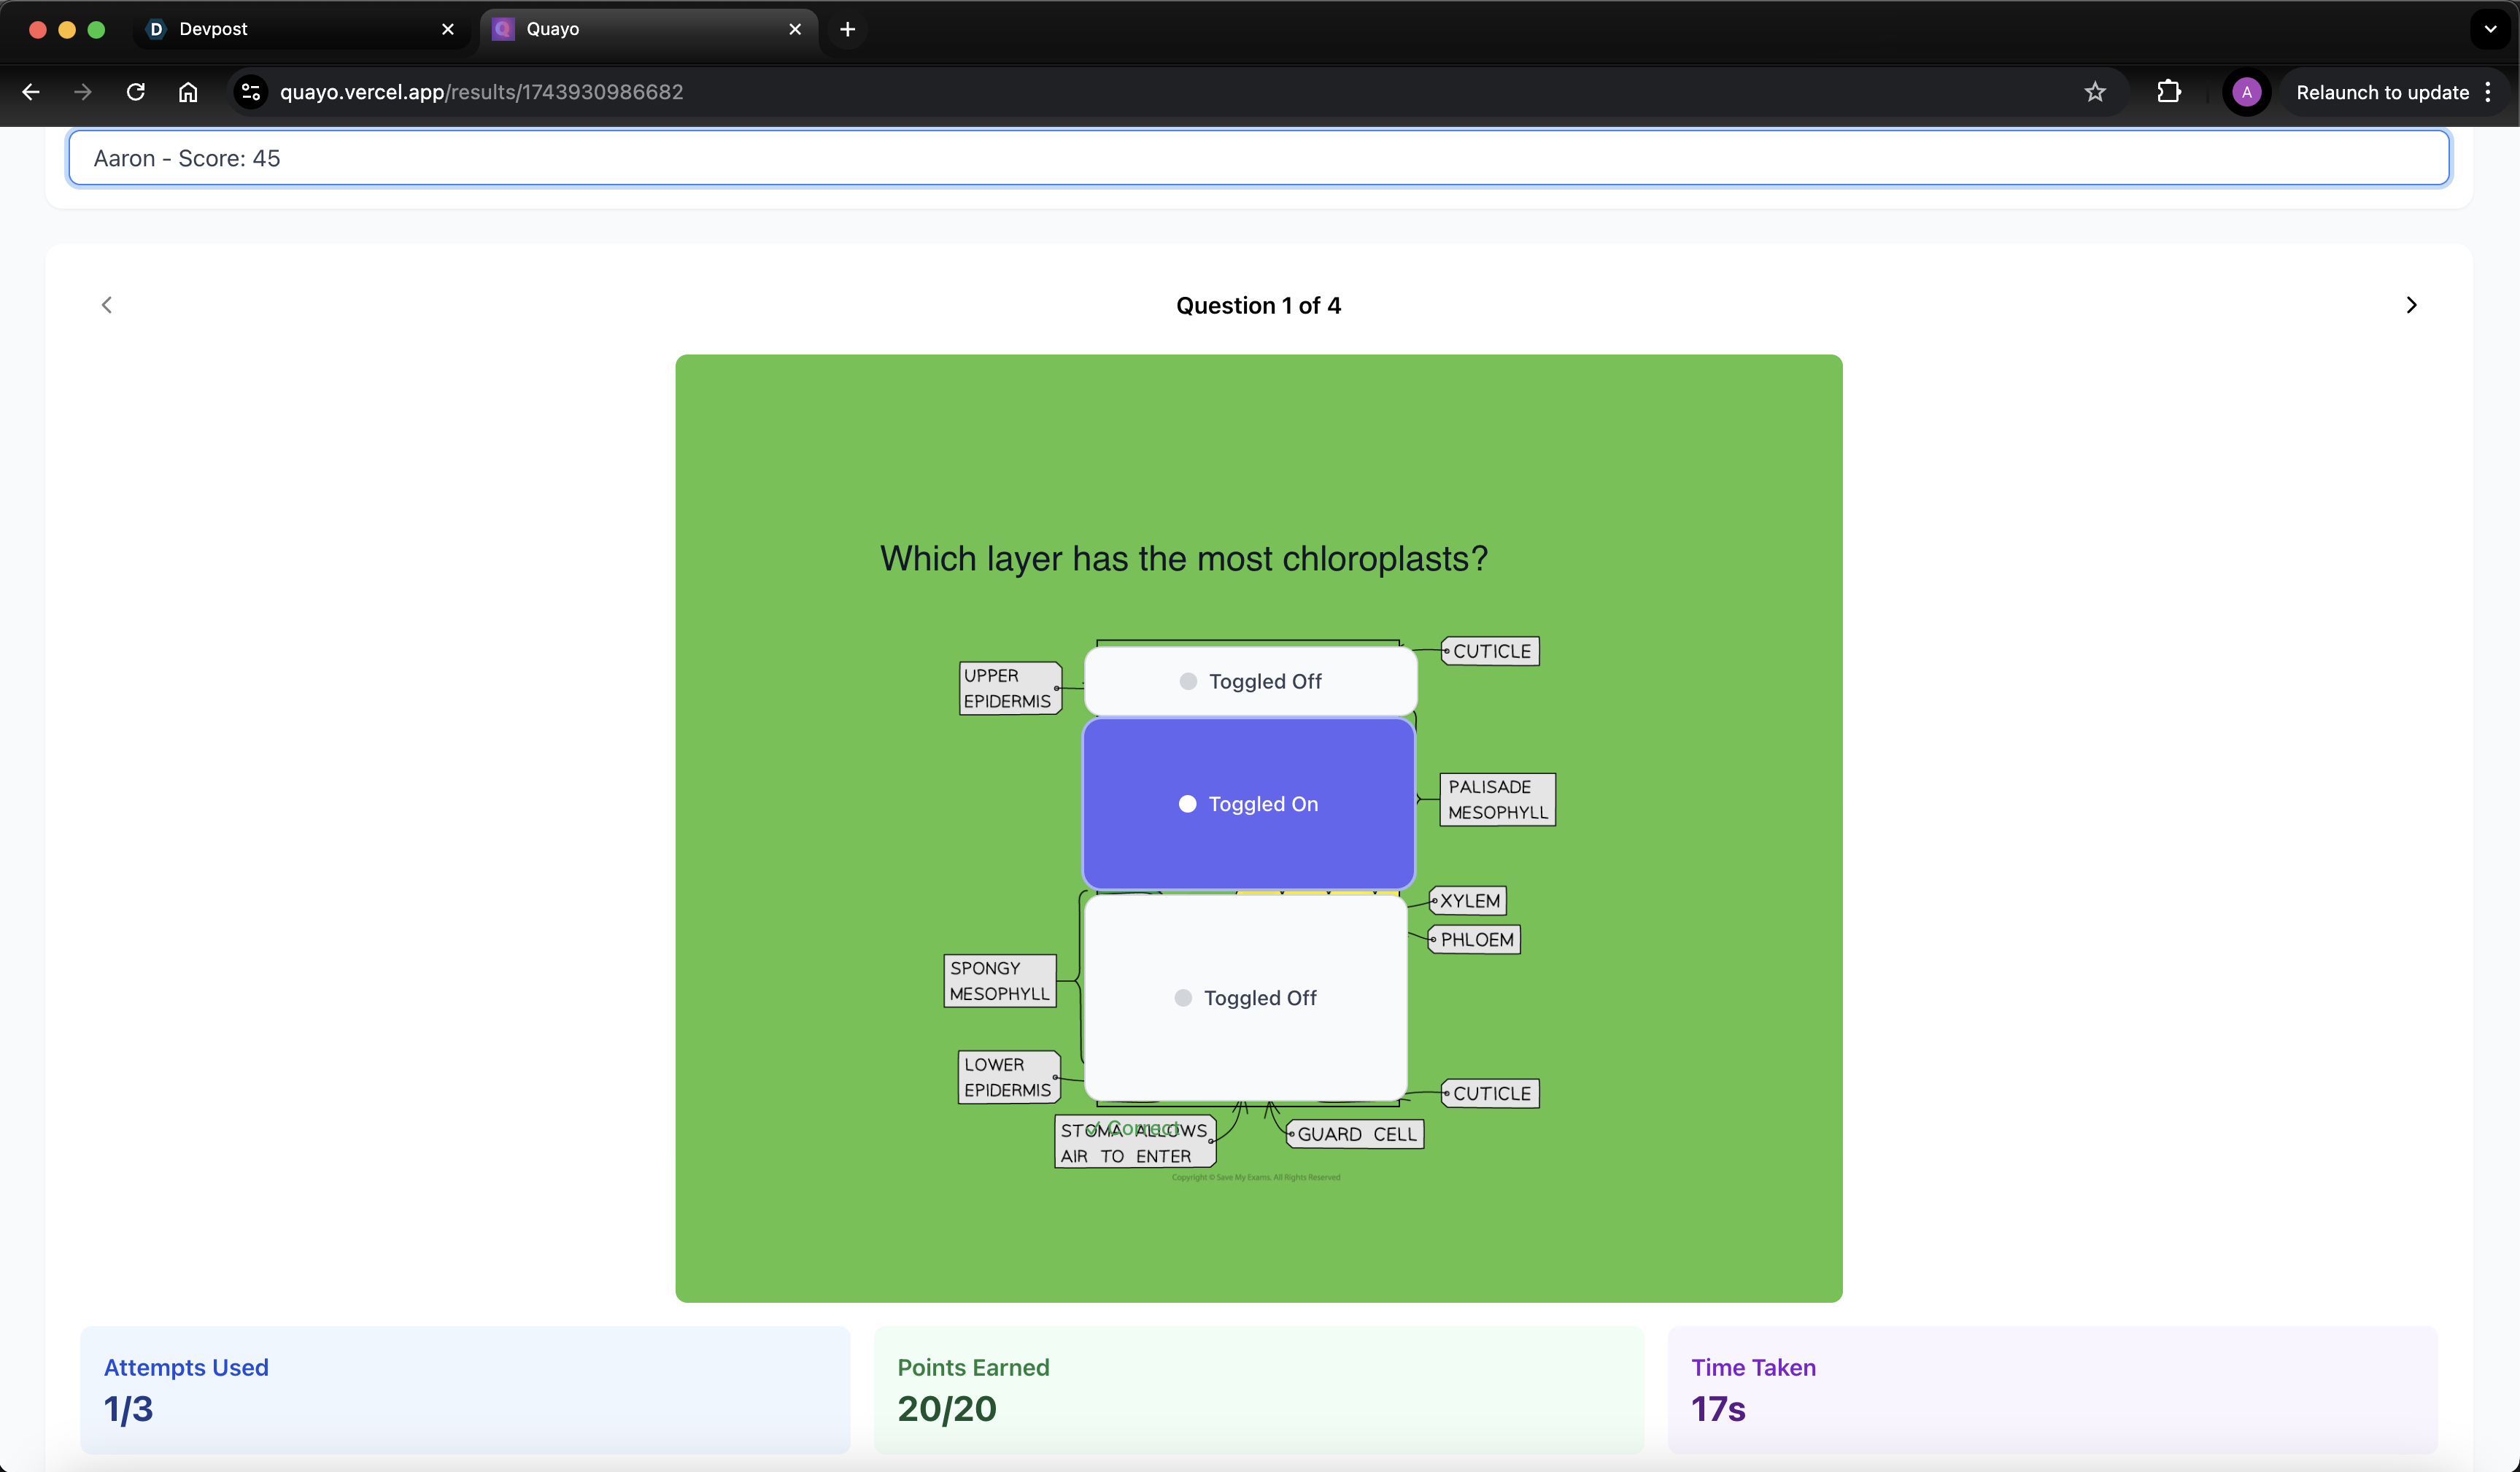This screenshot has height=1472, width=2520.
Task: Go to the previous question chevron
Action: pyautogui.click(x=107, y=305)
